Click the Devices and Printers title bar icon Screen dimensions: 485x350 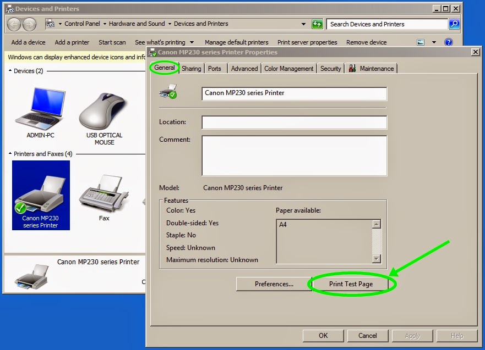pos(10,9)
